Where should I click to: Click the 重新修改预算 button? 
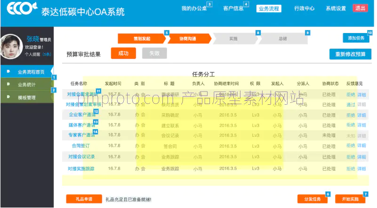pyautogui.click(x=350, y=54)
